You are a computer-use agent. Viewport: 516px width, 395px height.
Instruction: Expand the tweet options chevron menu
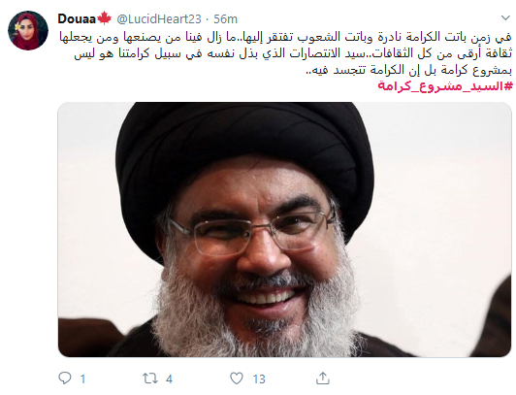tap(505, 17)
